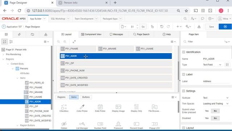Viewport: 232px width, 131px height.
Task: Zoom out the layout view
Action: click(x=58, y=42)
